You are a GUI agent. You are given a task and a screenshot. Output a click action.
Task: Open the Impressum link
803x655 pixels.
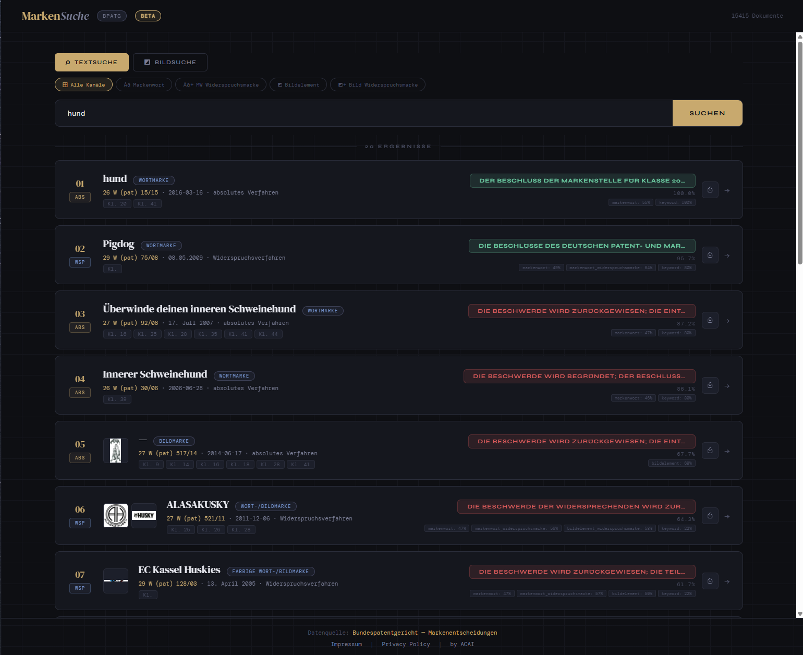tap(346, 644)
